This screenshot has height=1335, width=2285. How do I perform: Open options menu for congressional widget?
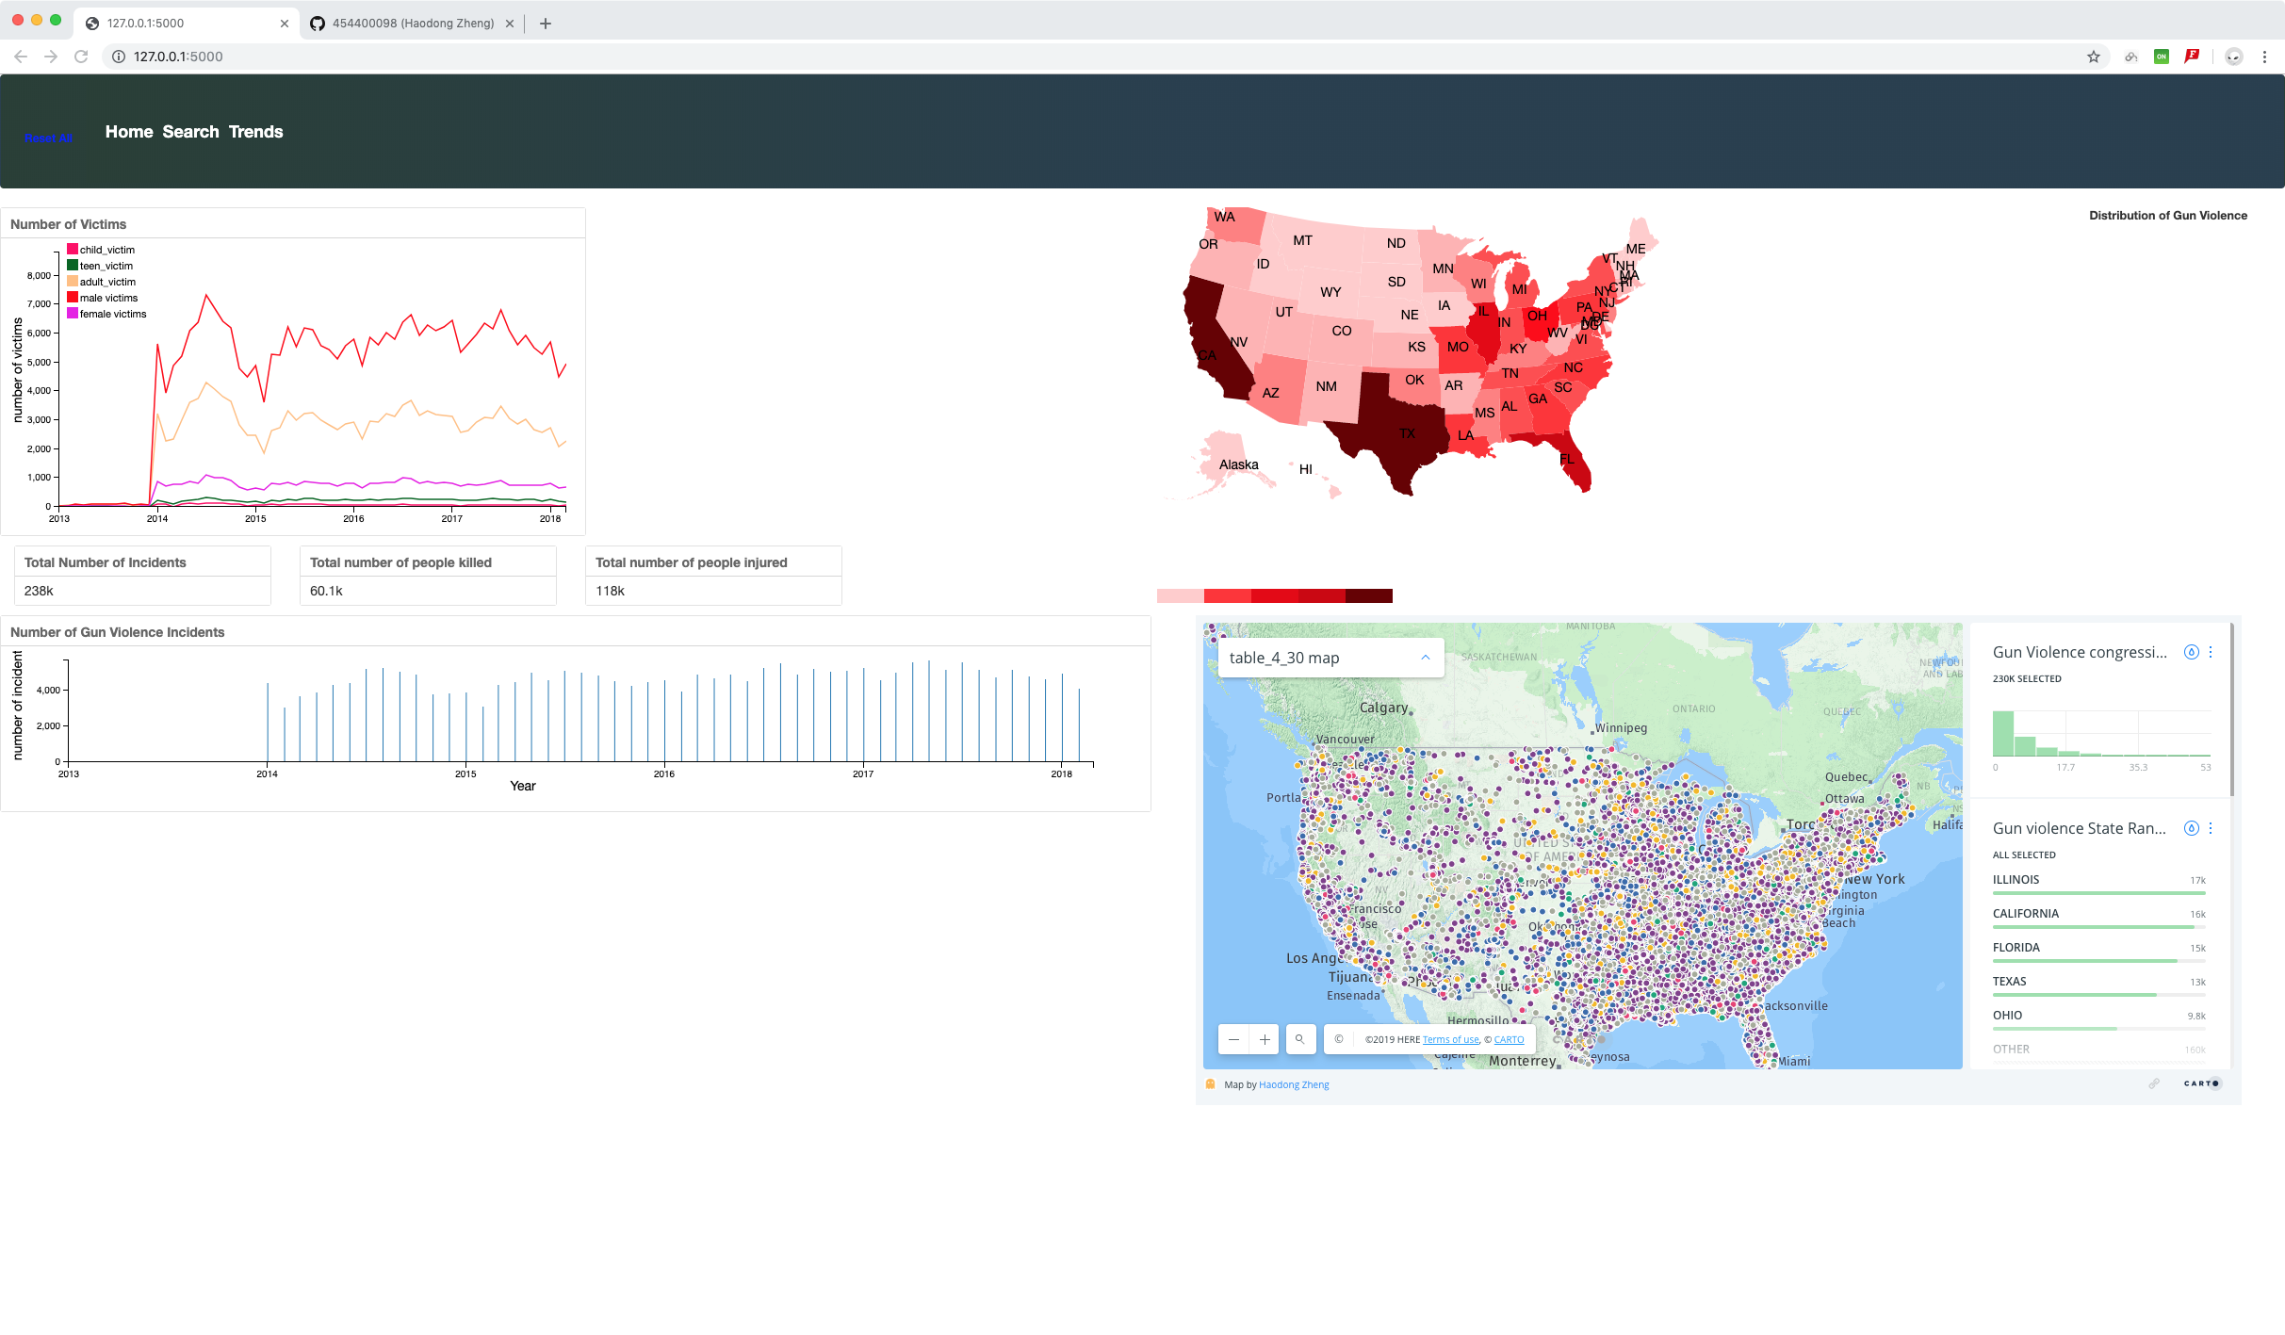2211,652
